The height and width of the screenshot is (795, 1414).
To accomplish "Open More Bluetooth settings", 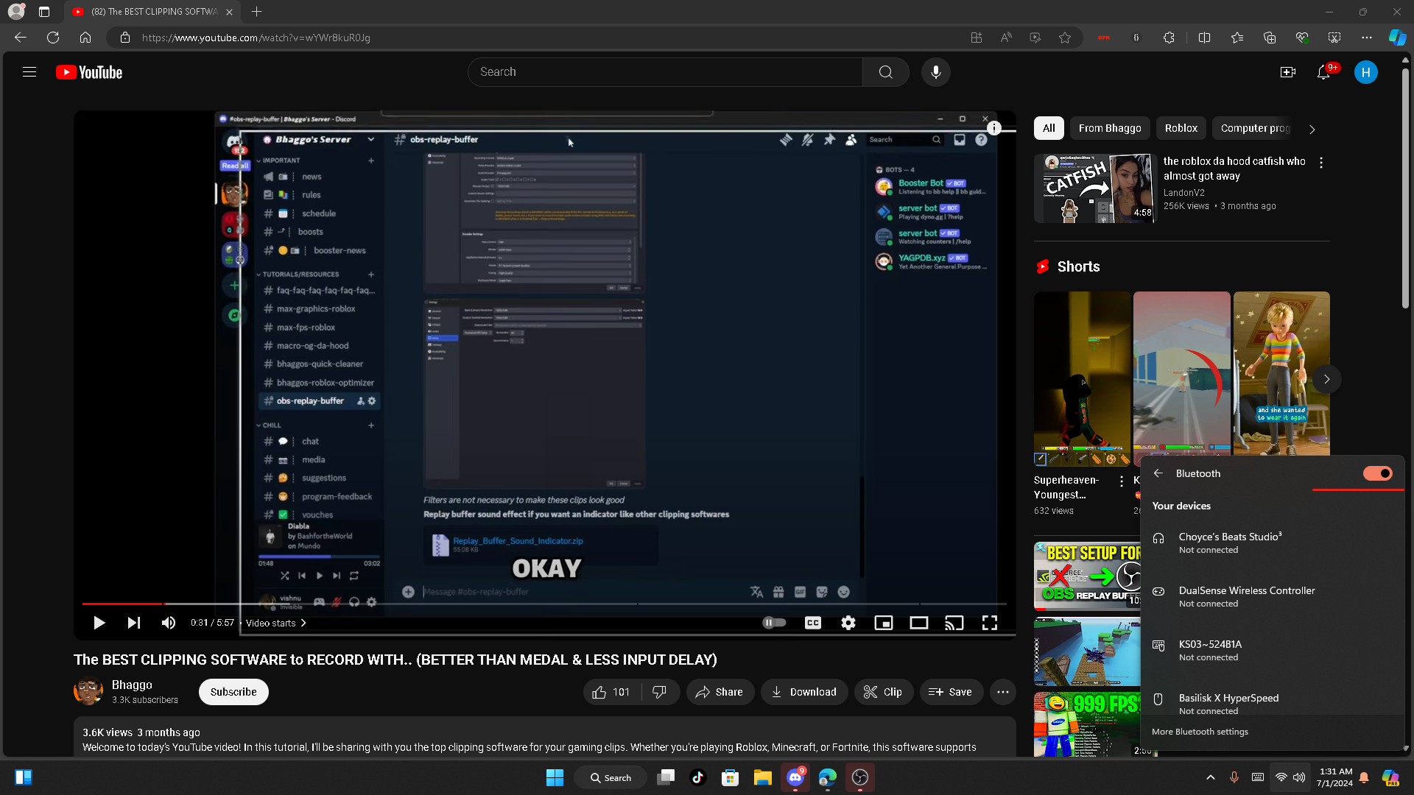I will pos(1200,732).
